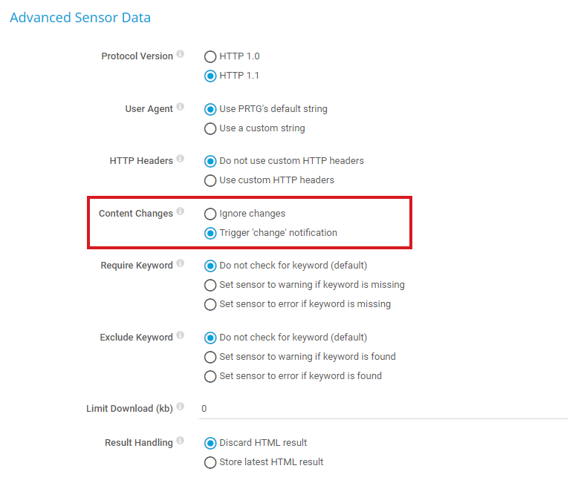Click the Advanced Sensor Data heading

coord(80,17)
